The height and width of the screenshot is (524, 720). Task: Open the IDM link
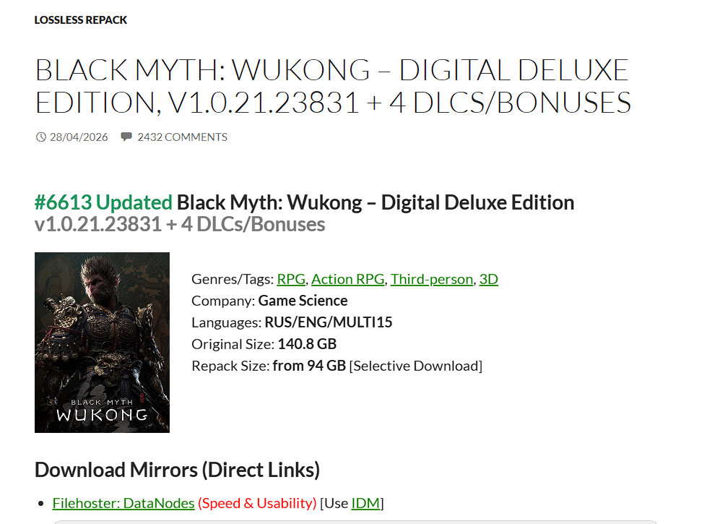pyautogui.click(x=365, y=503)
